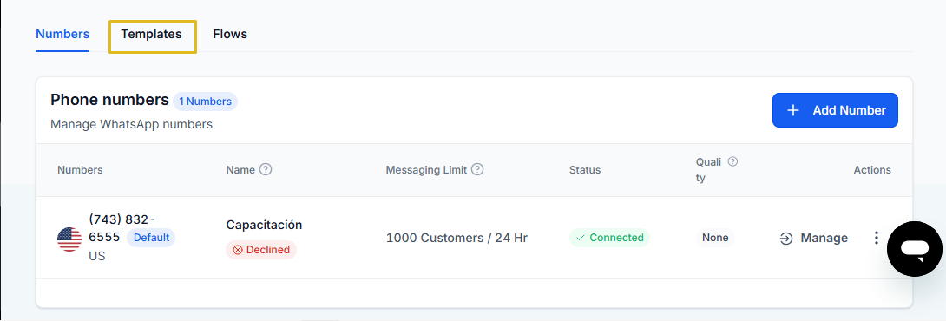This screenshot has height=321, width=946.
Task: Open the chat support bubble
Action: [x=915, y=249]
